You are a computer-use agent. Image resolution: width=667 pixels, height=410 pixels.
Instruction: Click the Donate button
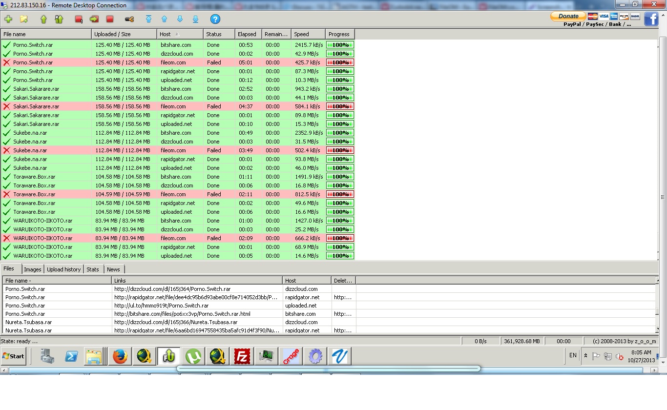coord(568,16)
